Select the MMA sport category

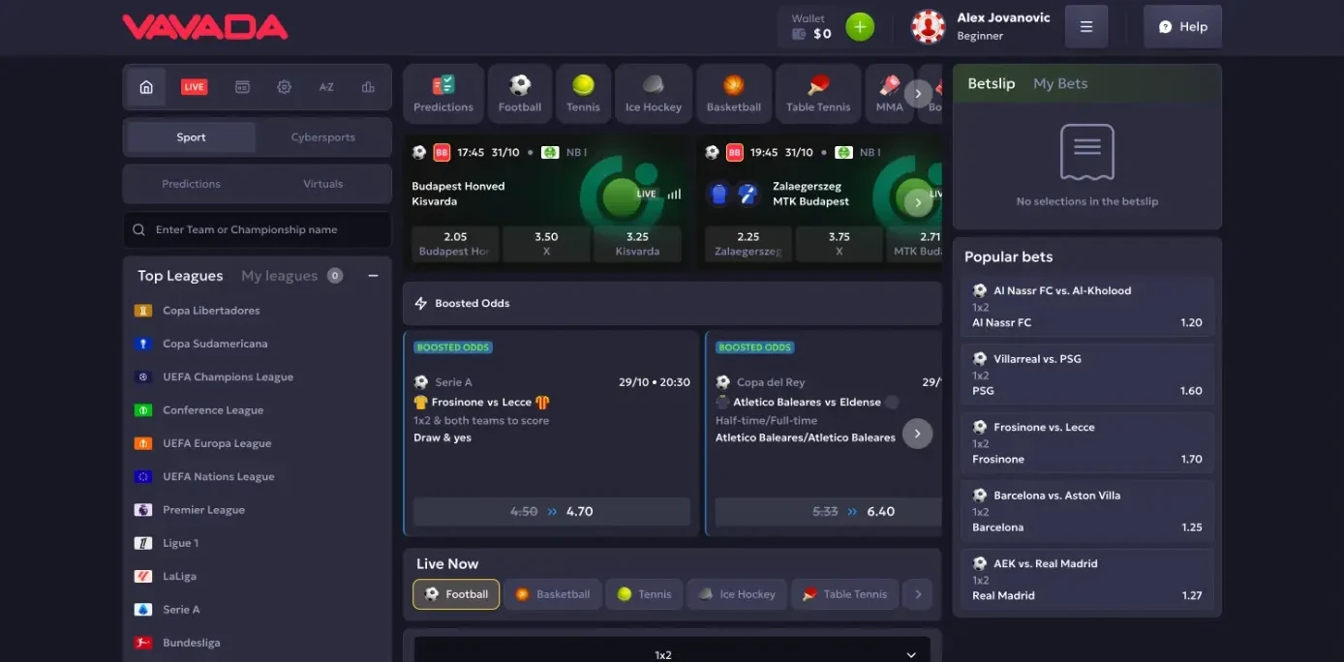coord(889,94)
